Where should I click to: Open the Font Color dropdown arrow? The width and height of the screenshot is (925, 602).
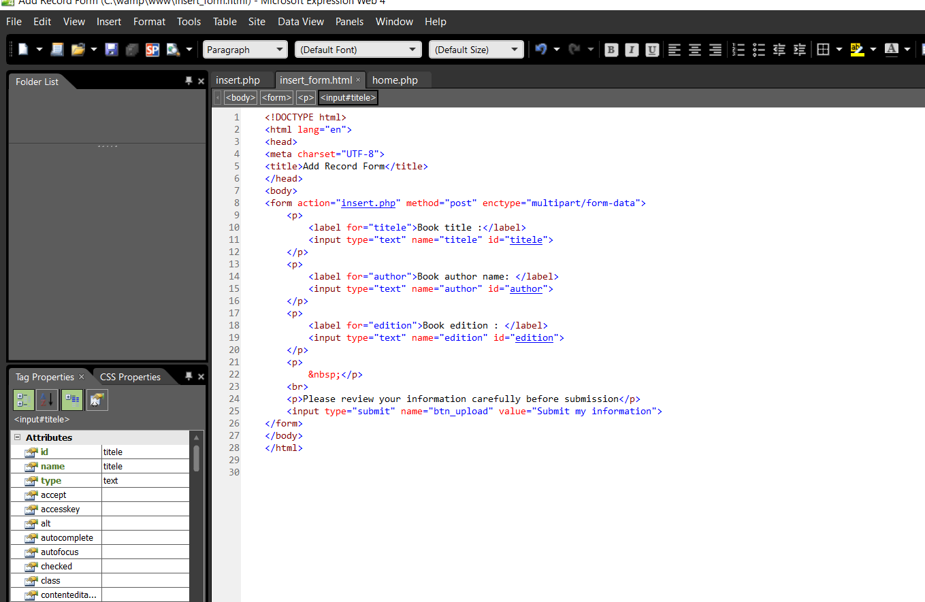click(x=907, y=49)
